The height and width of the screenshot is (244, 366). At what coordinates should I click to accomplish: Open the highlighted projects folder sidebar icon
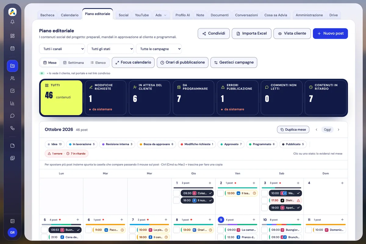13,66
